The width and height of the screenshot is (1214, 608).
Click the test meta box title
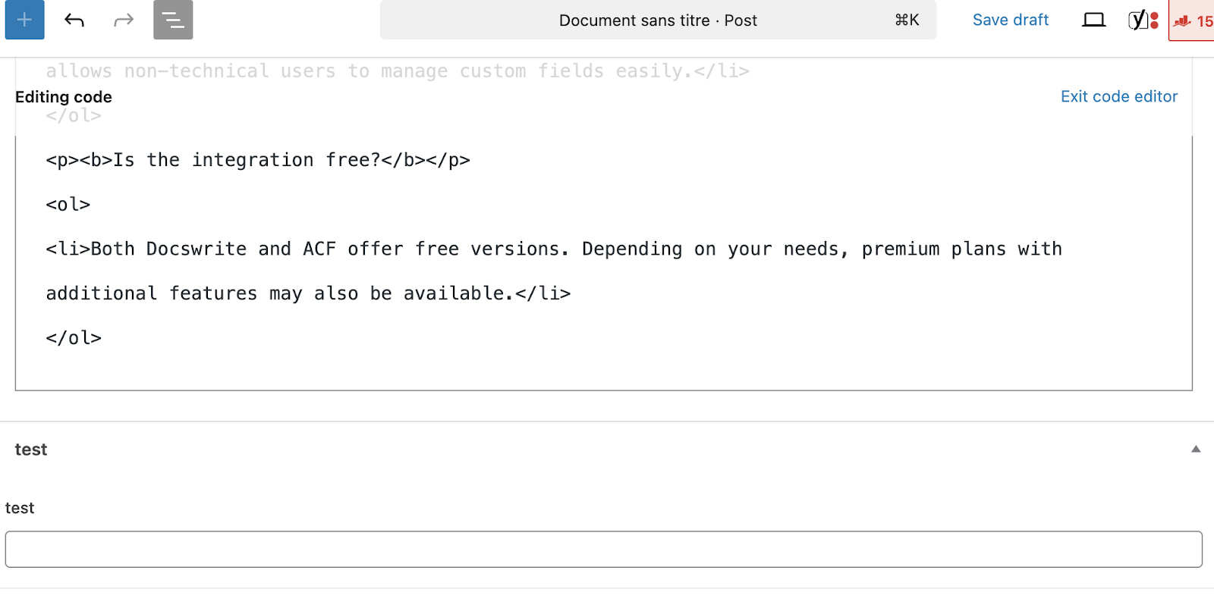click(31, 450)
